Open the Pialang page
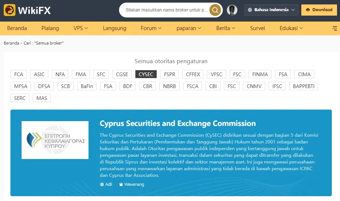The width and height of the screenshot is (340, 201). pos(50,28)
